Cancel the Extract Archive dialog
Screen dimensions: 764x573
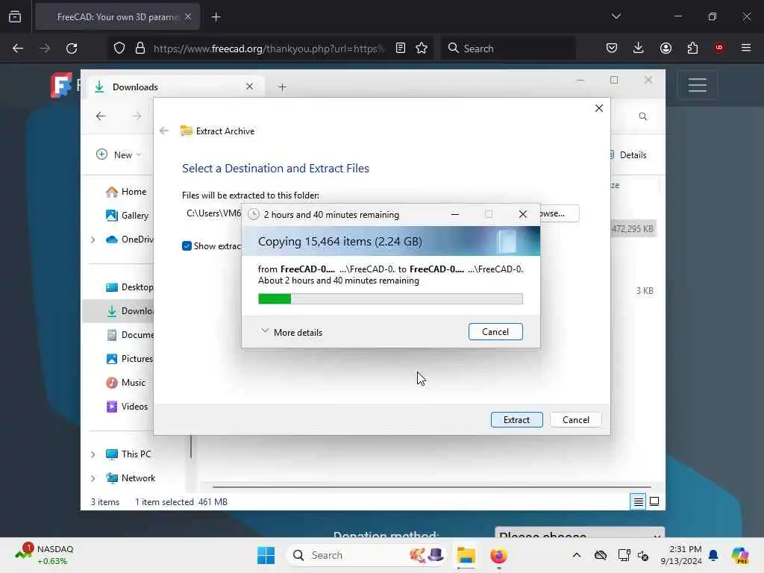click(575, 419)
